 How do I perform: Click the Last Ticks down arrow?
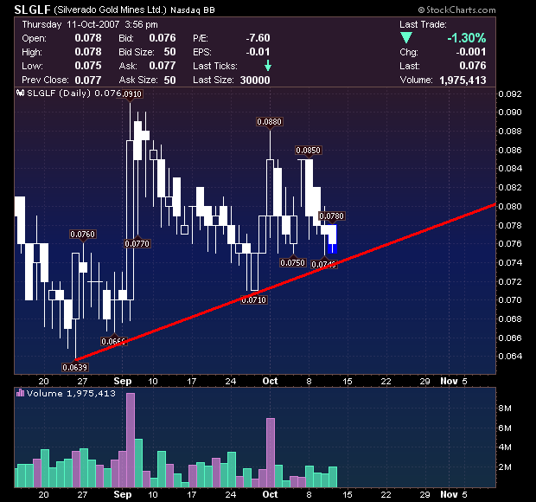point(268,66)
